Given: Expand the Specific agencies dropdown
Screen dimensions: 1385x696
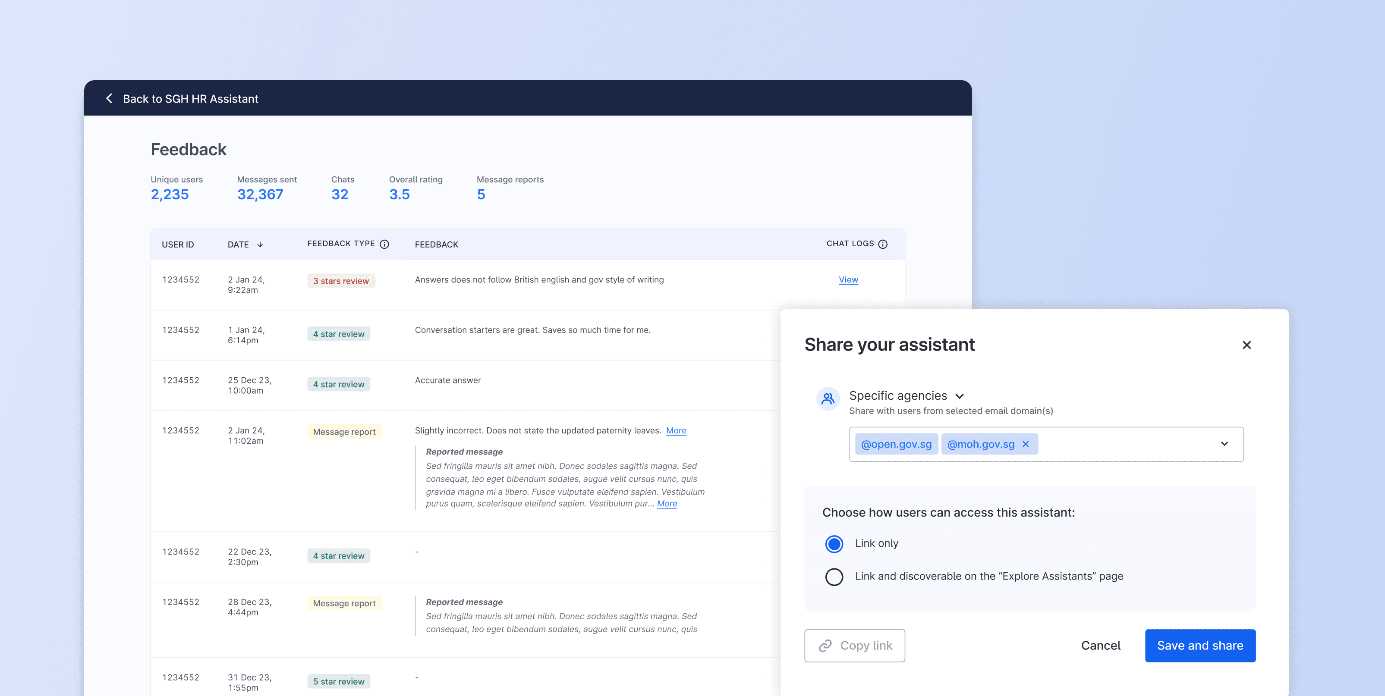Looking at the screenshot, I should point(960,396).
